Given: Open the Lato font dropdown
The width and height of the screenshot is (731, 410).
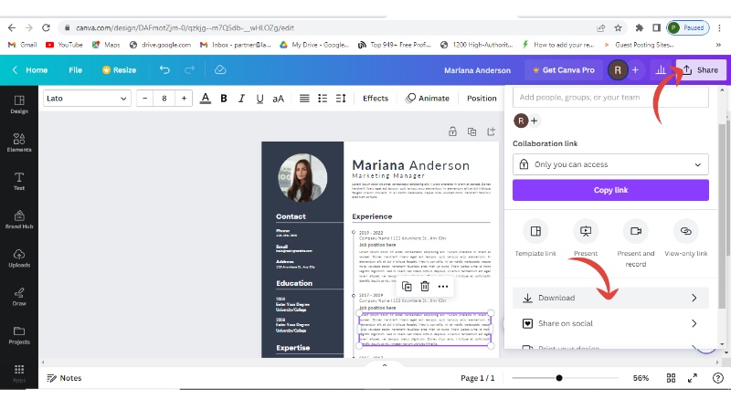Looking at the screenshot, I should pos(87,99).
